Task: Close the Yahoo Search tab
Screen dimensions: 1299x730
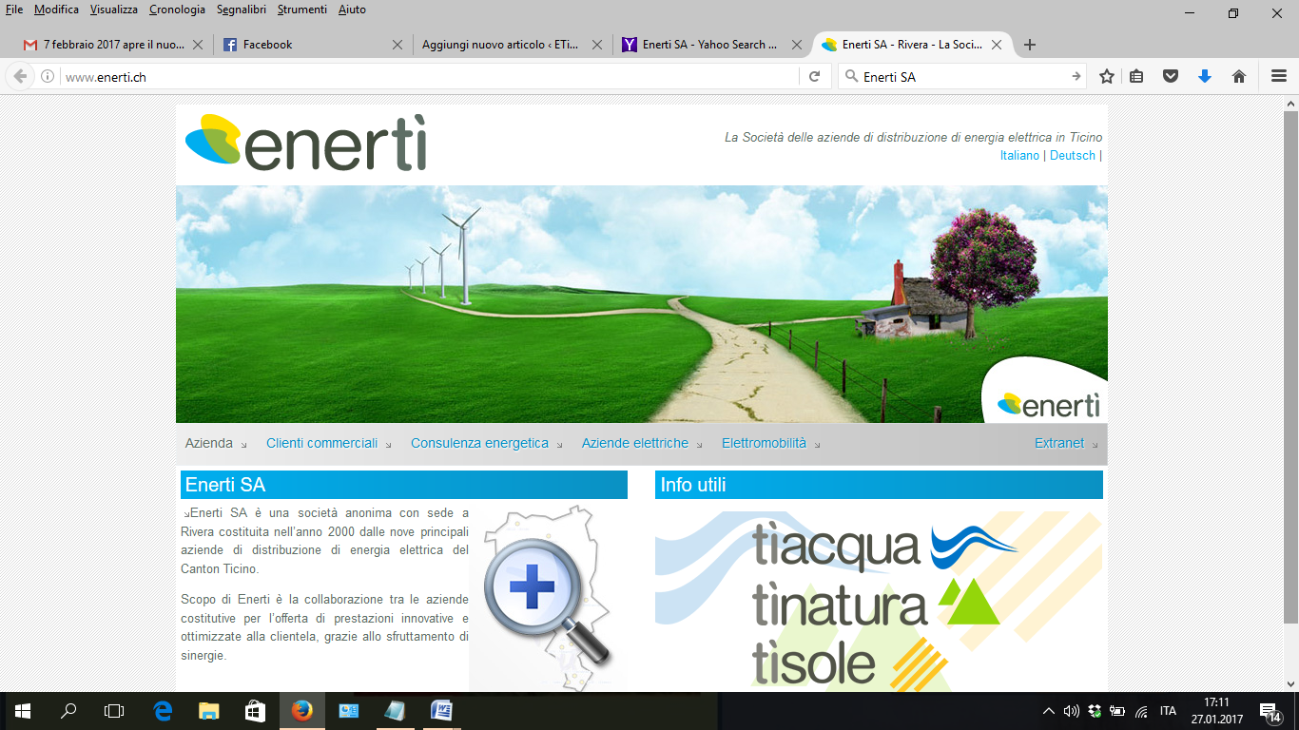Action: [796, 45]
